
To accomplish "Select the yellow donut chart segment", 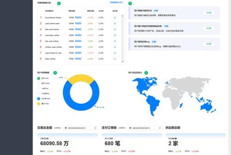I will point(81,78).
